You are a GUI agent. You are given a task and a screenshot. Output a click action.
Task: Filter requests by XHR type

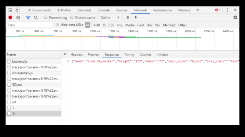(x=97, y=25)
